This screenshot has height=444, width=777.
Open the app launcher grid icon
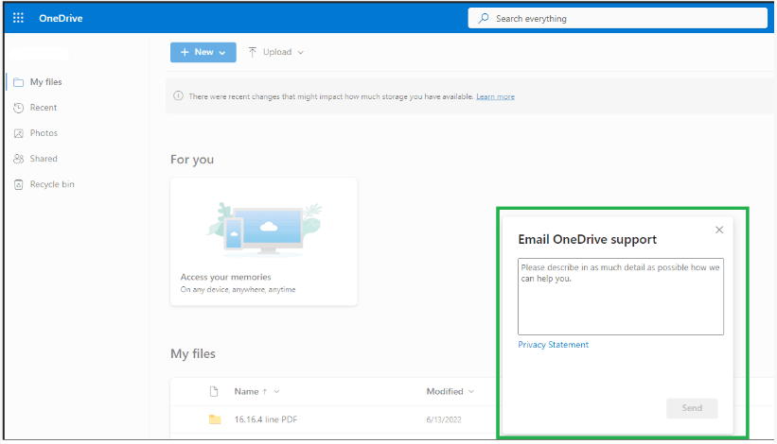18,18
